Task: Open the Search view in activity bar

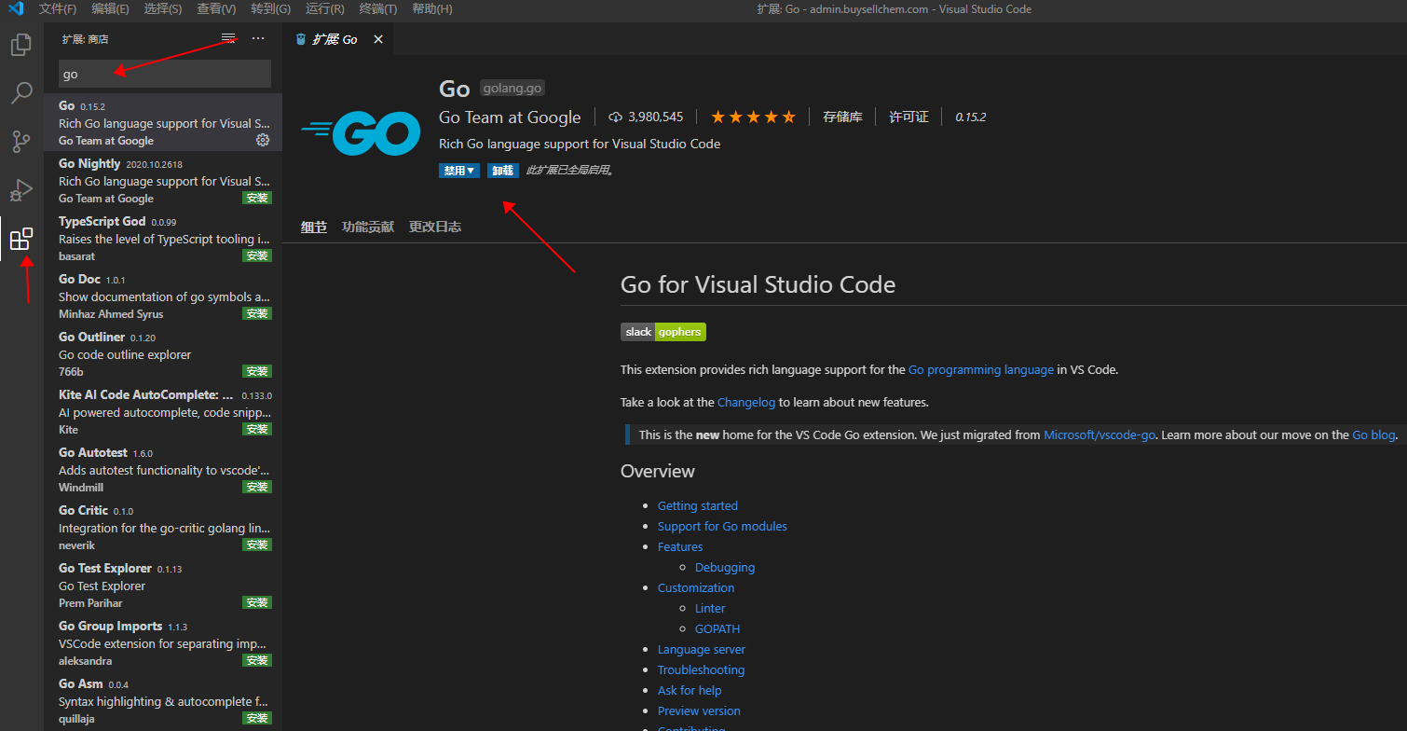Action: coord(20,93)
